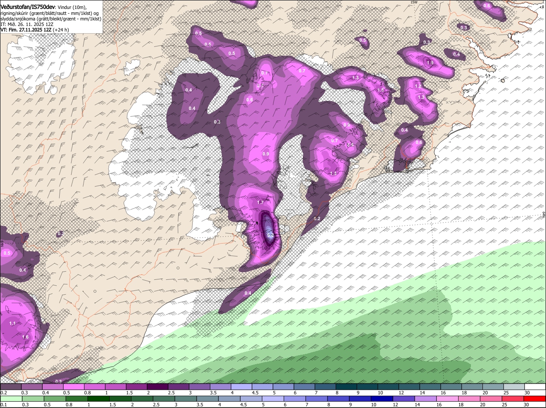Select upper legend swatch labeled 6
The image size is (546, 408).
[x=304, y=387]
